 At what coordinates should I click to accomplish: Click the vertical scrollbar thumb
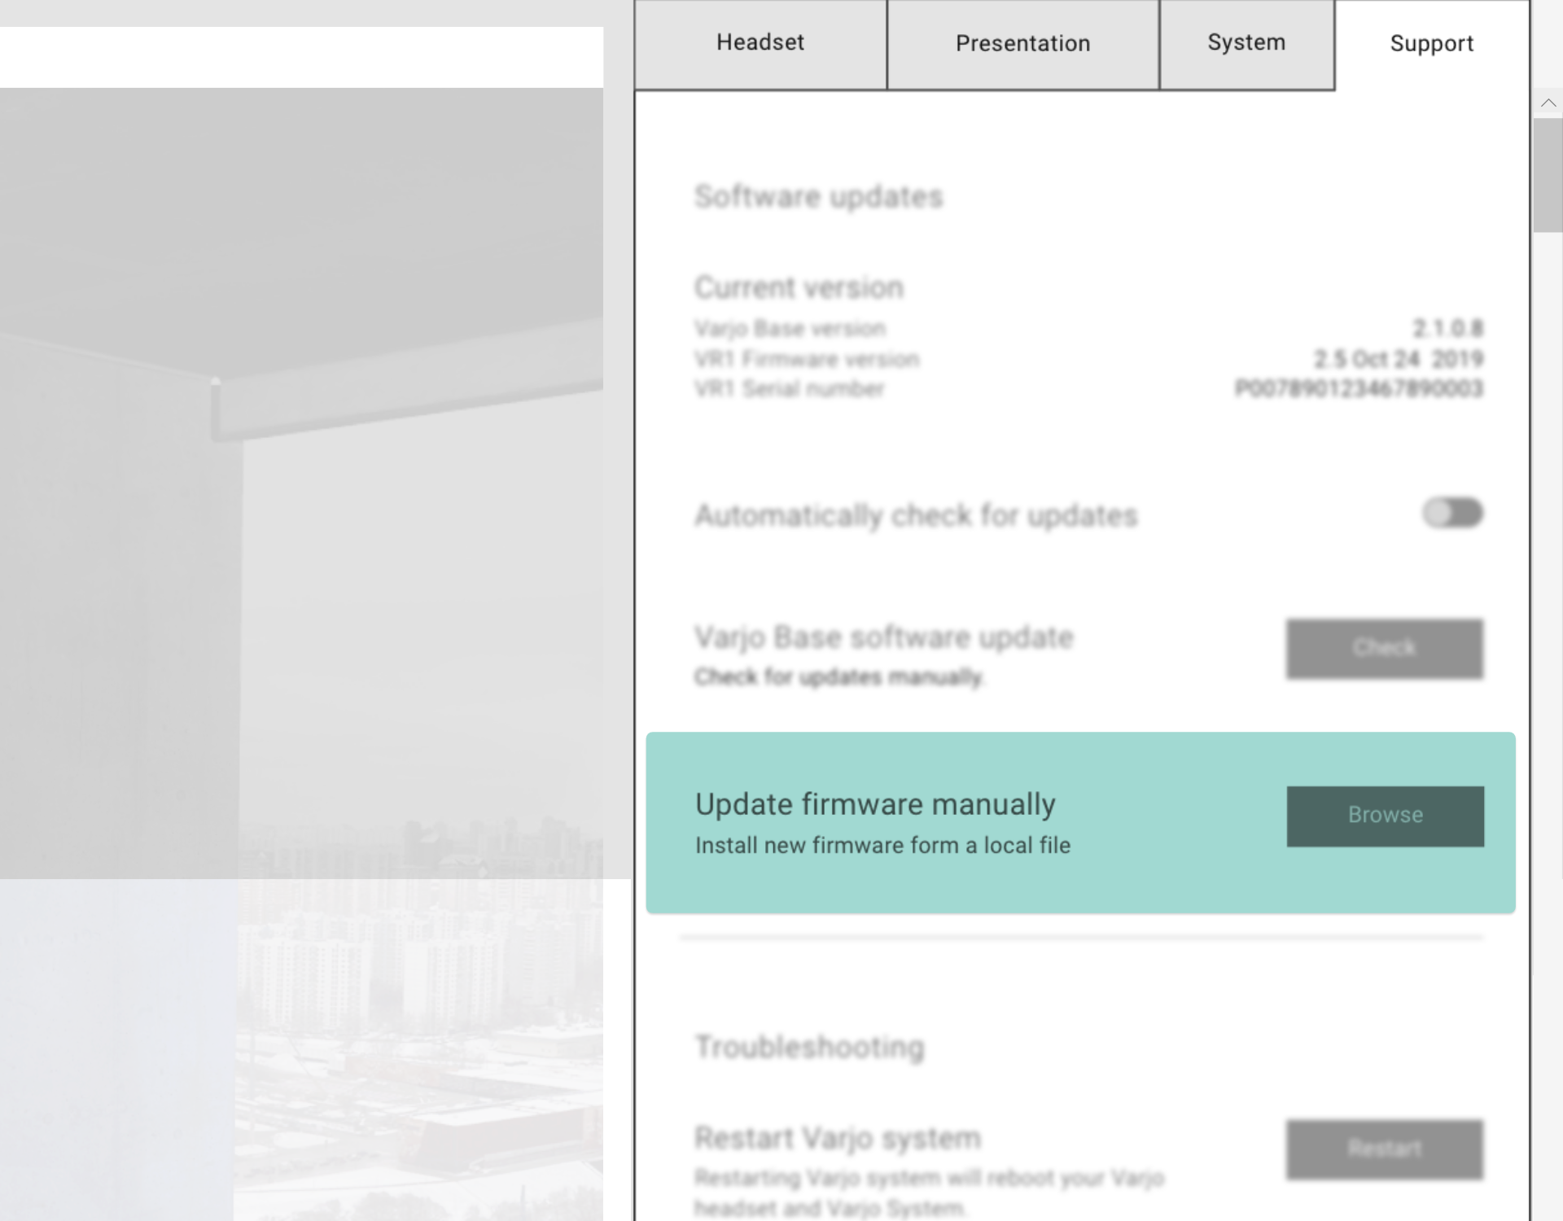[1548, 175]
